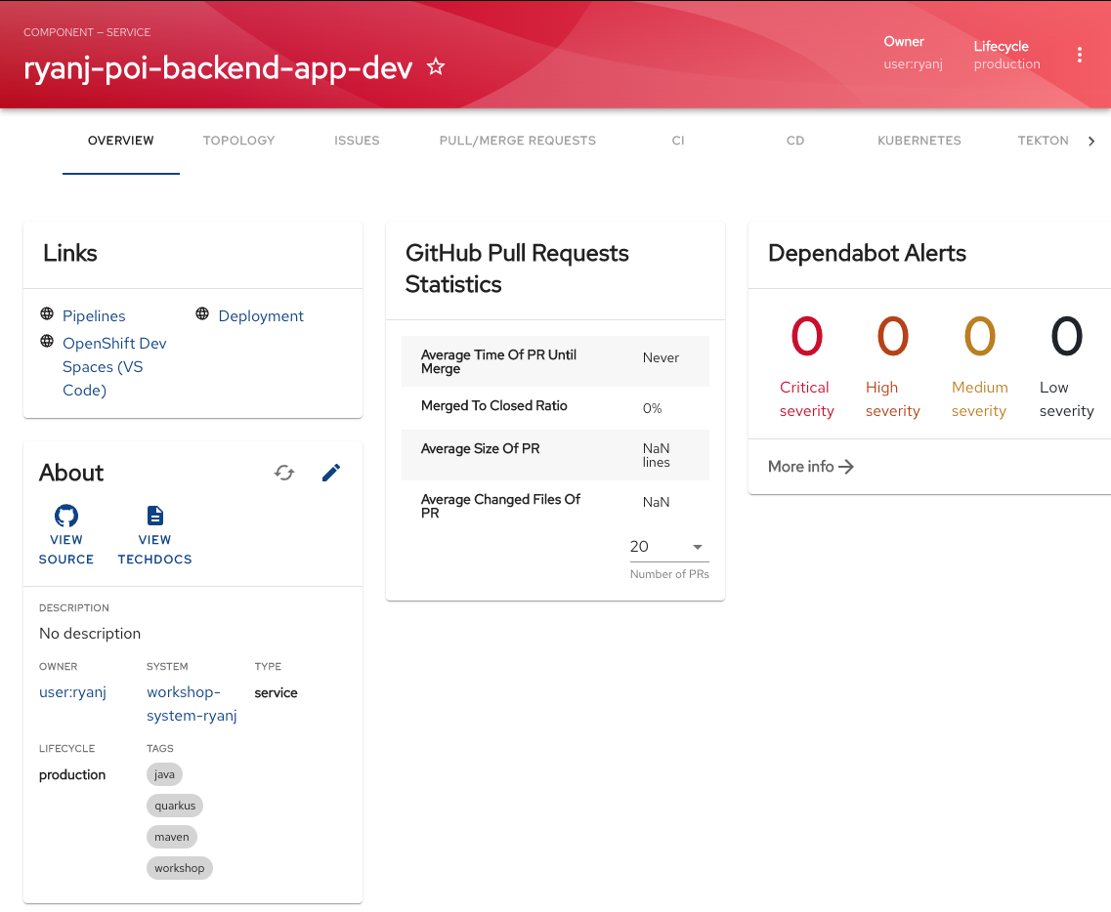
Task: Click the GitHub Pull Requests Statistics heading
Action: 517,269
